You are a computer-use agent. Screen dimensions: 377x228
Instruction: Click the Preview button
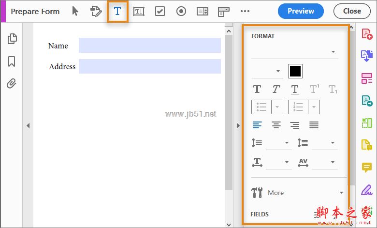[x=301, y=11]
